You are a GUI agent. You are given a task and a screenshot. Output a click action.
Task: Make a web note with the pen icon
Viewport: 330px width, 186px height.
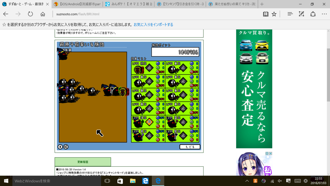pos(301,14)
